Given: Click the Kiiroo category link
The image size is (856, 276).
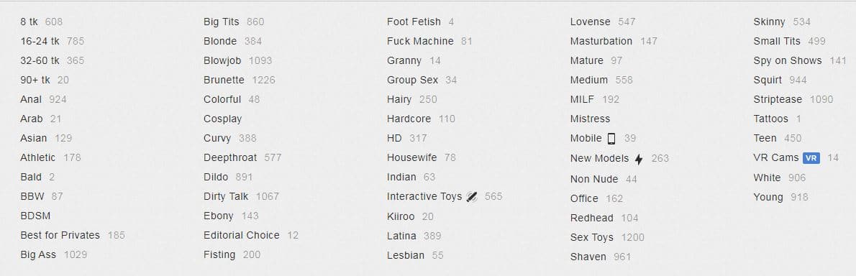Looking at the screenshot, I should pyautogui.click(x=401, y=216).
